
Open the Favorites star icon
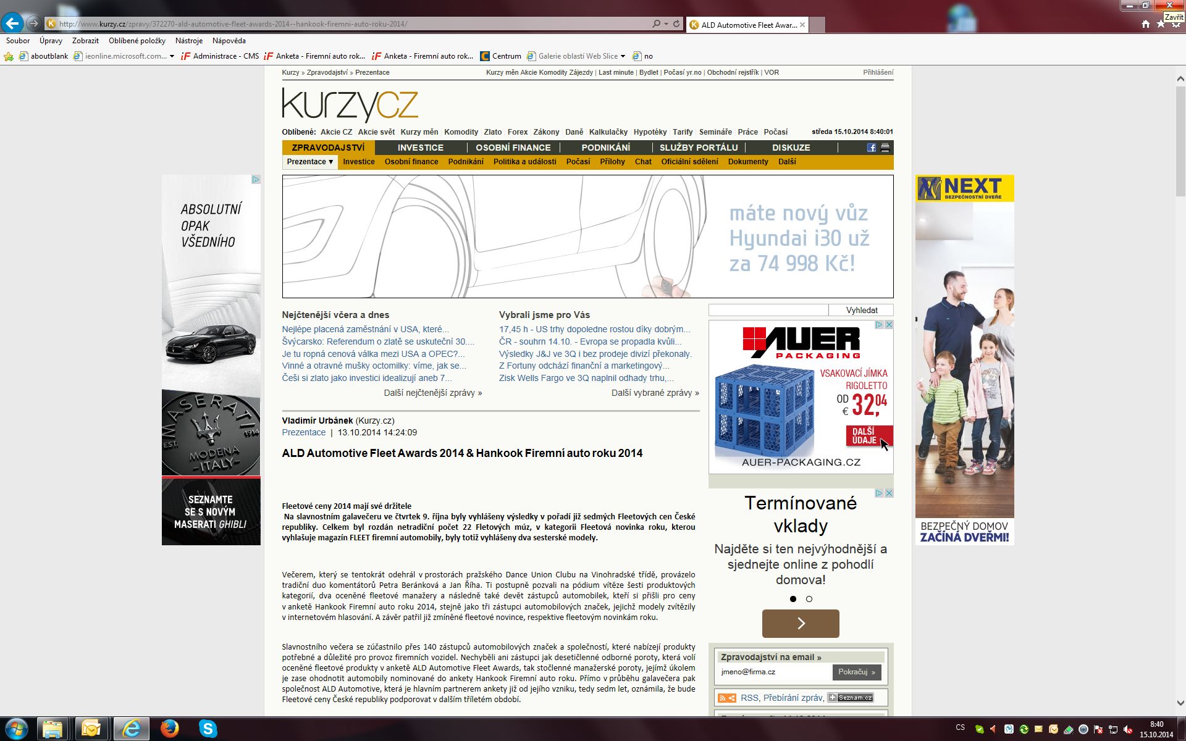coord(1161,24)
